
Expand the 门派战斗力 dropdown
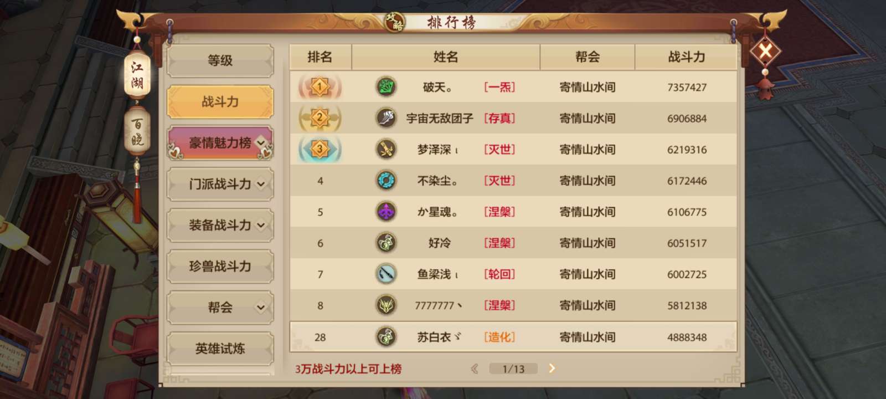click(220, 184)
